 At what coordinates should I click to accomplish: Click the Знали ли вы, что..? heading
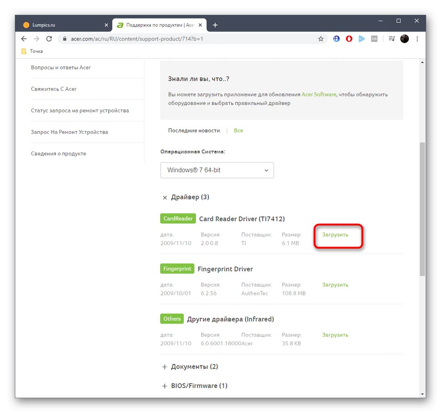click(x=199, y=79)
